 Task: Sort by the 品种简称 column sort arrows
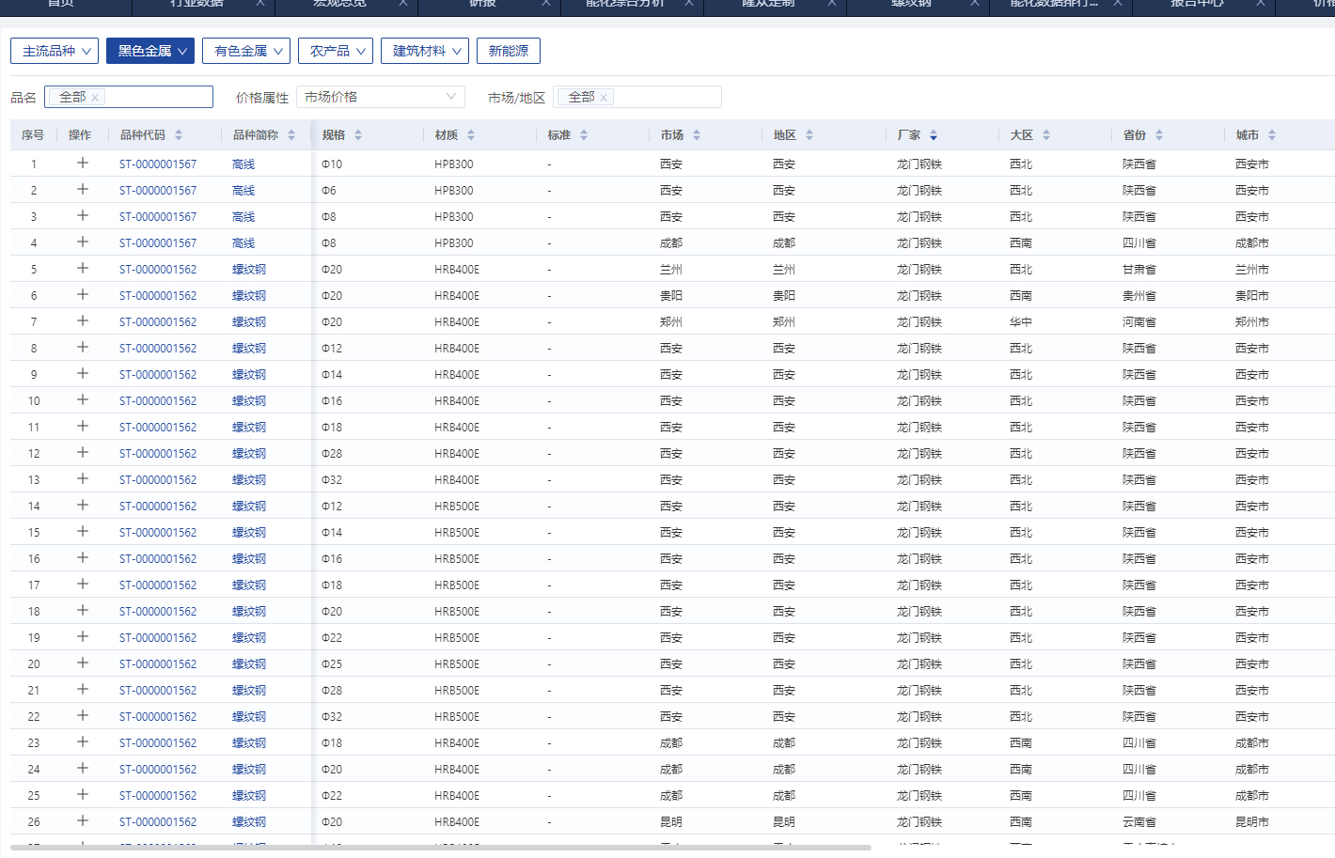291,135
